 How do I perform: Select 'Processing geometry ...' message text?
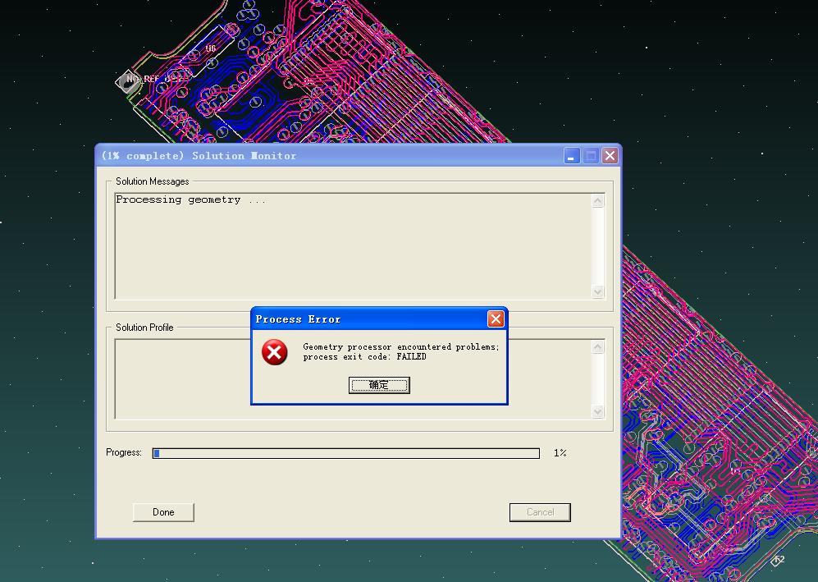(x=190, y=199)
